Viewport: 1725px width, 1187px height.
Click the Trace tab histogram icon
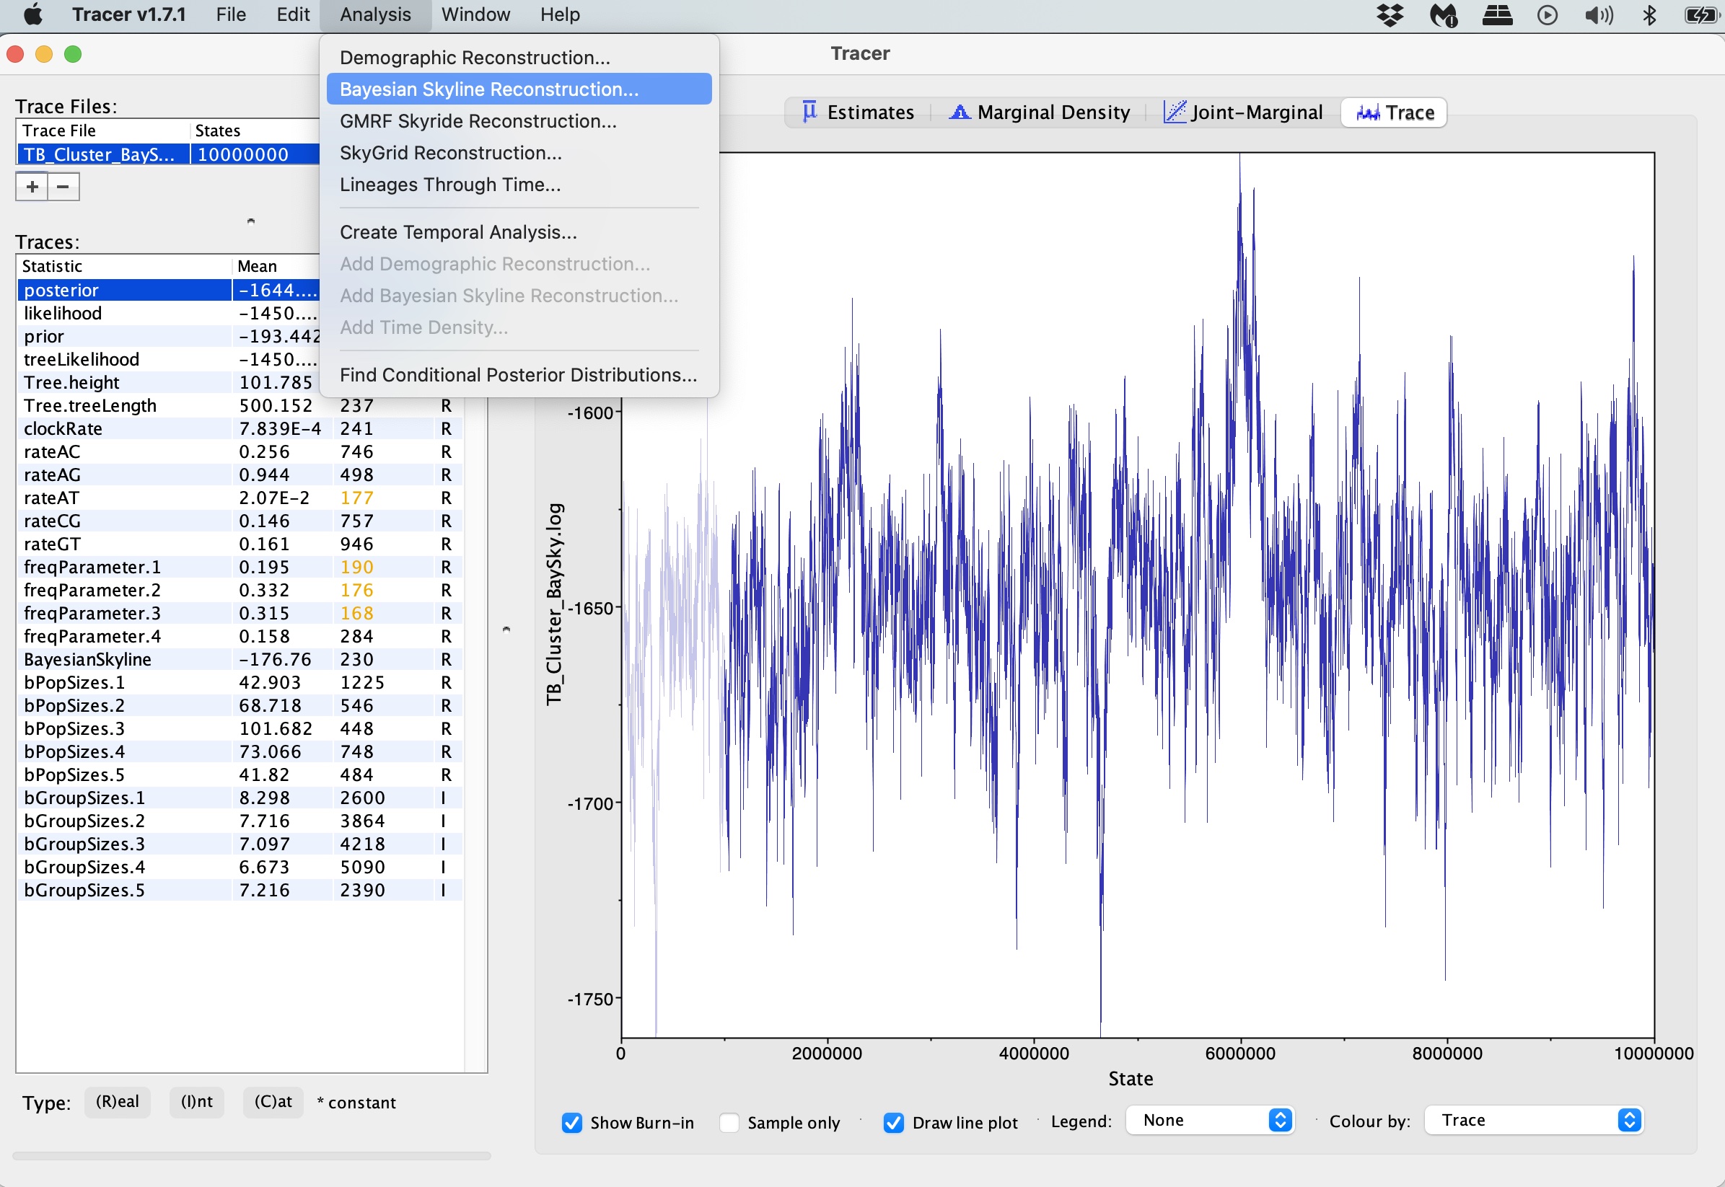(x=1367, y=112)
